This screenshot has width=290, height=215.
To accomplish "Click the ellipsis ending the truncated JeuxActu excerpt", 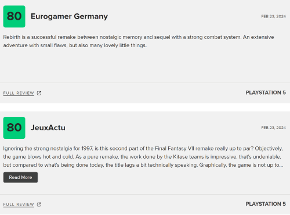I will pyautogui.click(x=281, y=165).
